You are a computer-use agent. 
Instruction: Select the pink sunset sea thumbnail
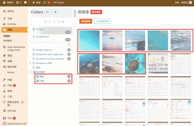[x=112, y=41]
